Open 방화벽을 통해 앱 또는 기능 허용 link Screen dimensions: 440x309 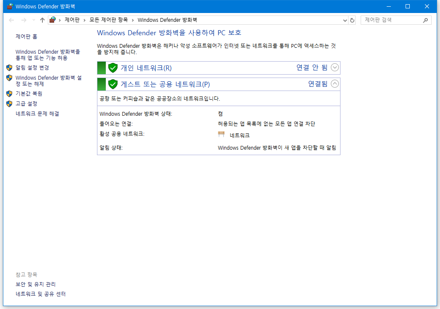point(48,55)
